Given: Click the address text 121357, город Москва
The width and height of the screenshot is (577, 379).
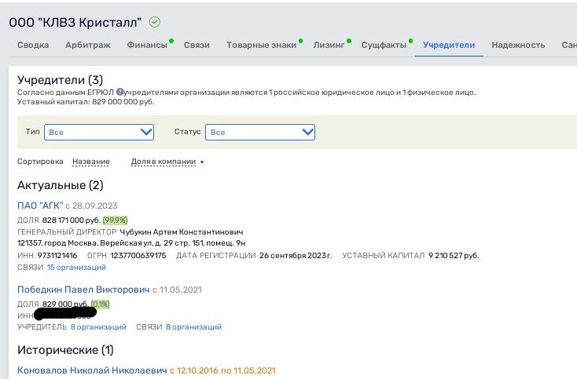Looking at the screenshot, I should pos(131,243).
